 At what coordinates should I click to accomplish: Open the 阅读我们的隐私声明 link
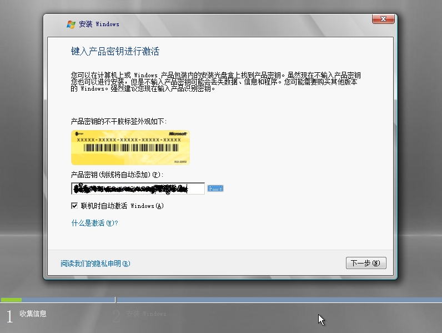95,264
